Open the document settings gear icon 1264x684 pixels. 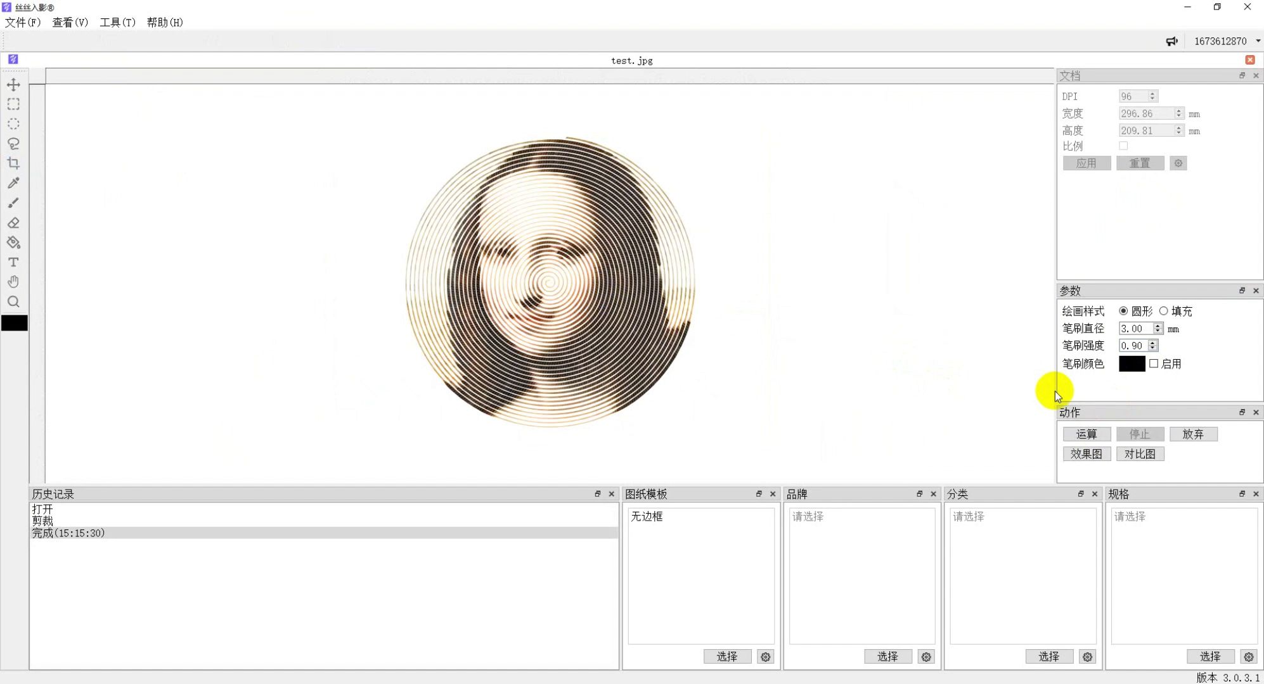coord(1178,163)
